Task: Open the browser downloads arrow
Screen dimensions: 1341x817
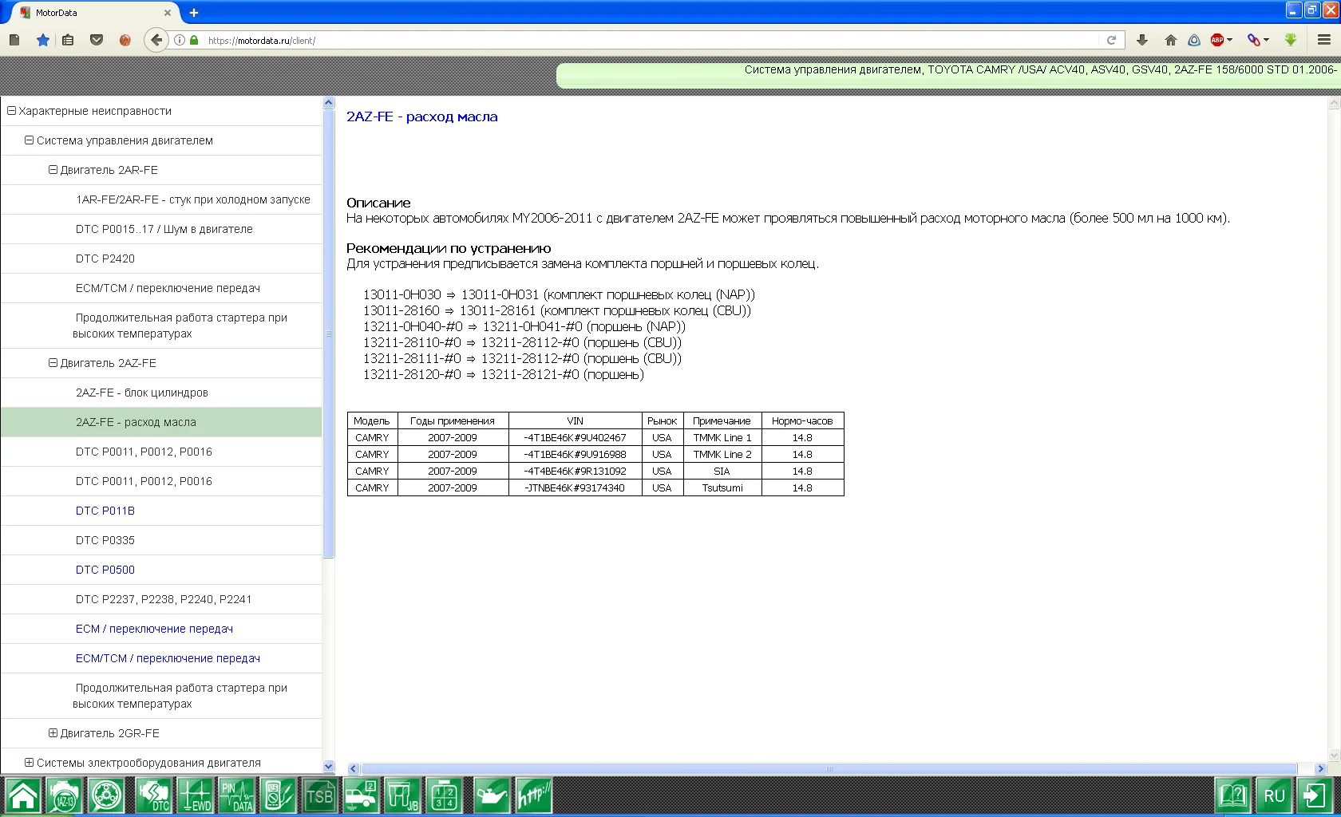Action: tap(1142, 40)
